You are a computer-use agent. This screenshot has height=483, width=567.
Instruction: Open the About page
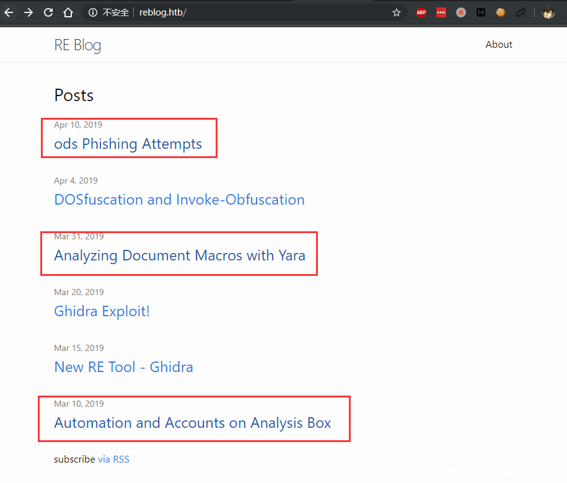tap(499, 45)
